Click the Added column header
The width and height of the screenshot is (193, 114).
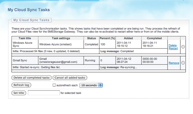click(128, 38)
